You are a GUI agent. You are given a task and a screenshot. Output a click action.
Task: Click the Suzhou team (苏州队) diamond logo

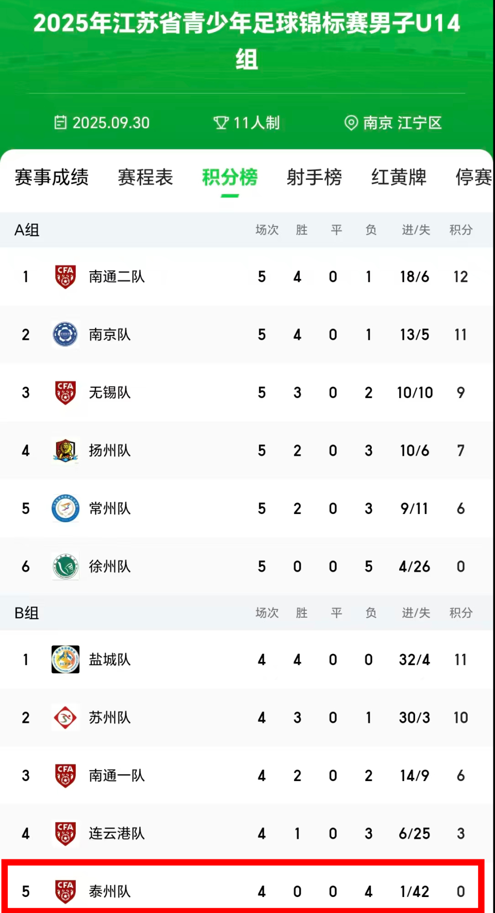tap(65, 718)
